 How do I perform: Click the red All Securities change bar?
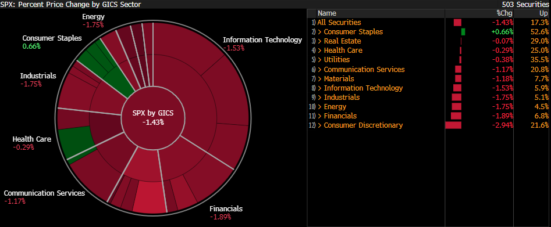pos(457,23)
